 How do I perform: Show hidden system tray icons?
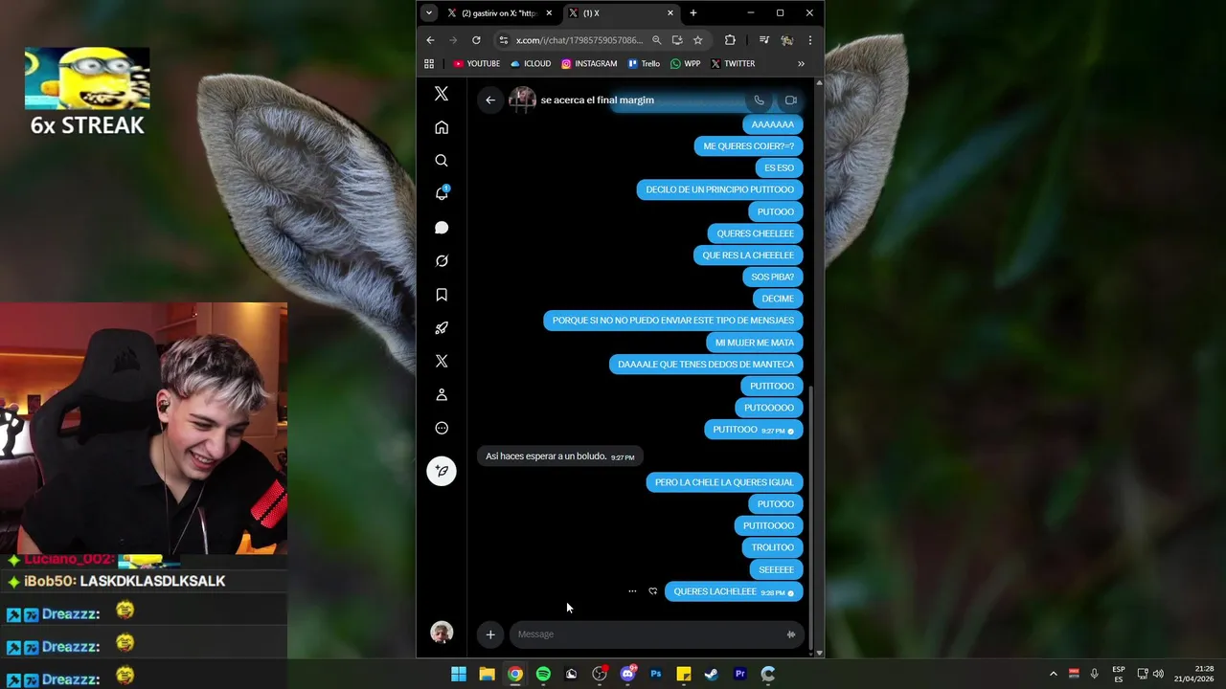[1053, 674]
